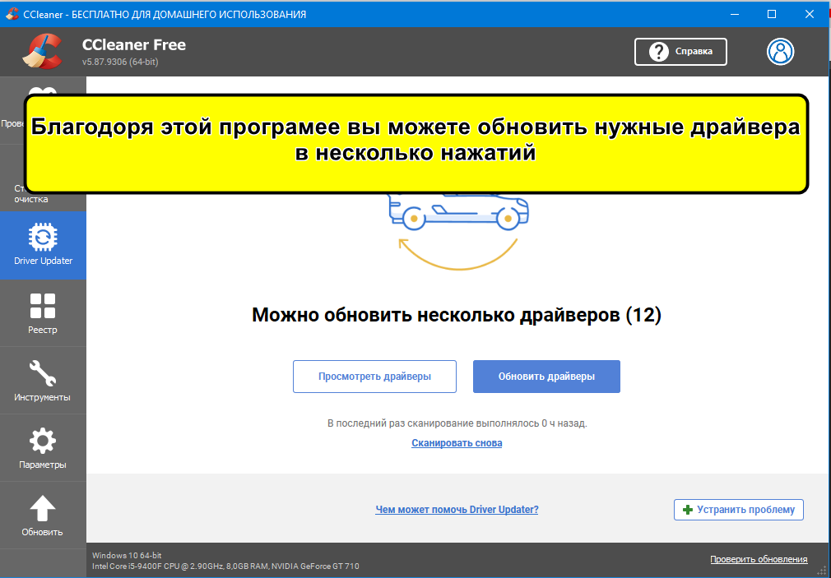
Task: Click the Сканировать снова link
Action: point(457,443)
